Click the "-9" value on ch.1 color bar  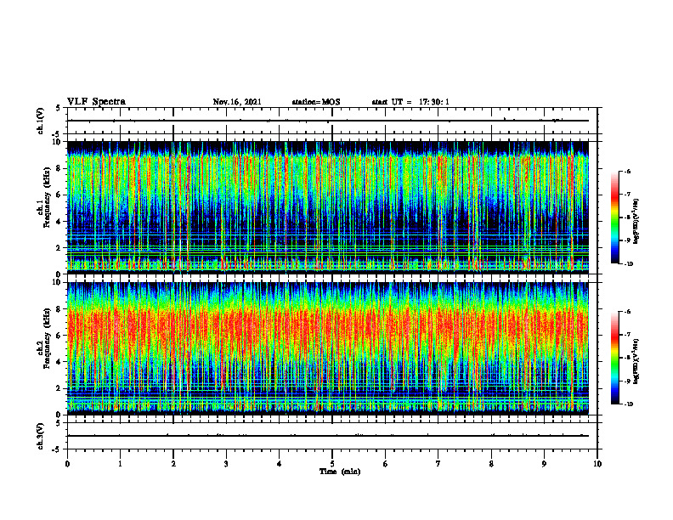tap(627, 240)
